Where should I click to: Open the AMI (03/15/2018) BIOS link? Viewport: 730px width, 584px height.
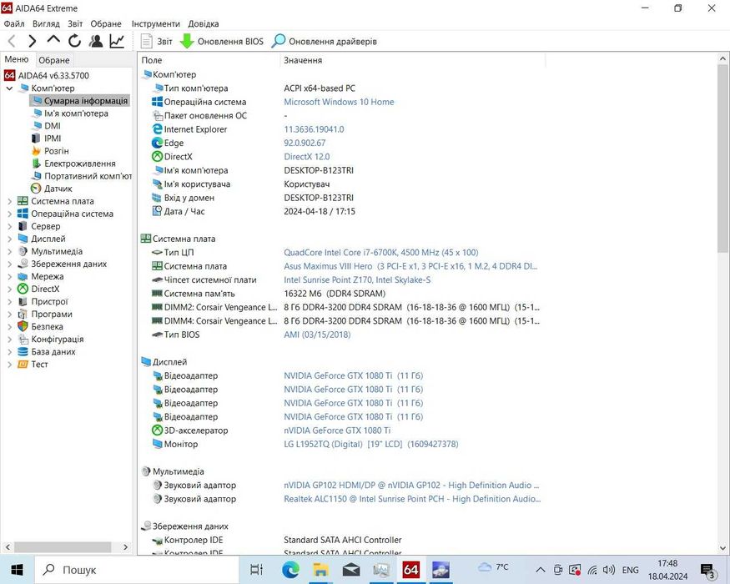[317, 335]
